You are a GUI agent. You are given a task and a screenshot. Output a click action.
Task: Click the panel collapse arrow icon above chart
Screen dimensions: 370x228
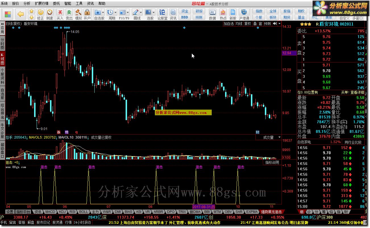coord(275,24)
